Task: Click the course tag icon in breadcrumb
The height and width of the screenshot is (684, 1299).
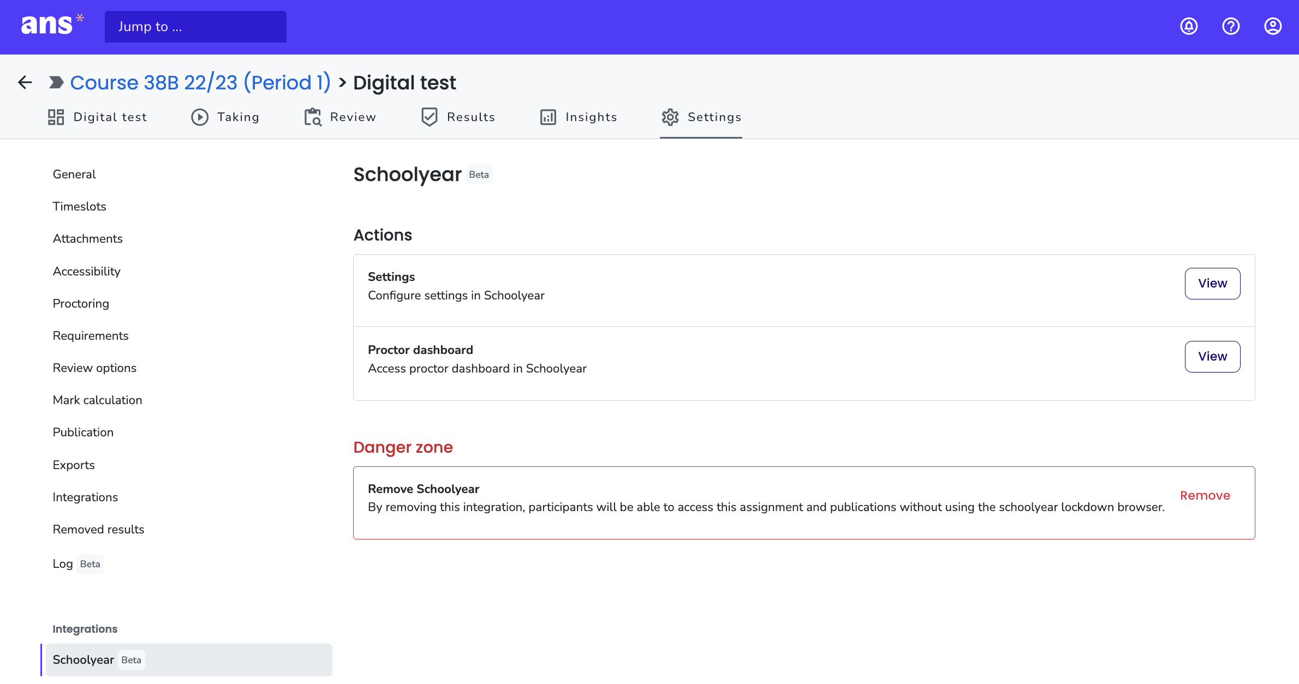Action: coord(56,82)
